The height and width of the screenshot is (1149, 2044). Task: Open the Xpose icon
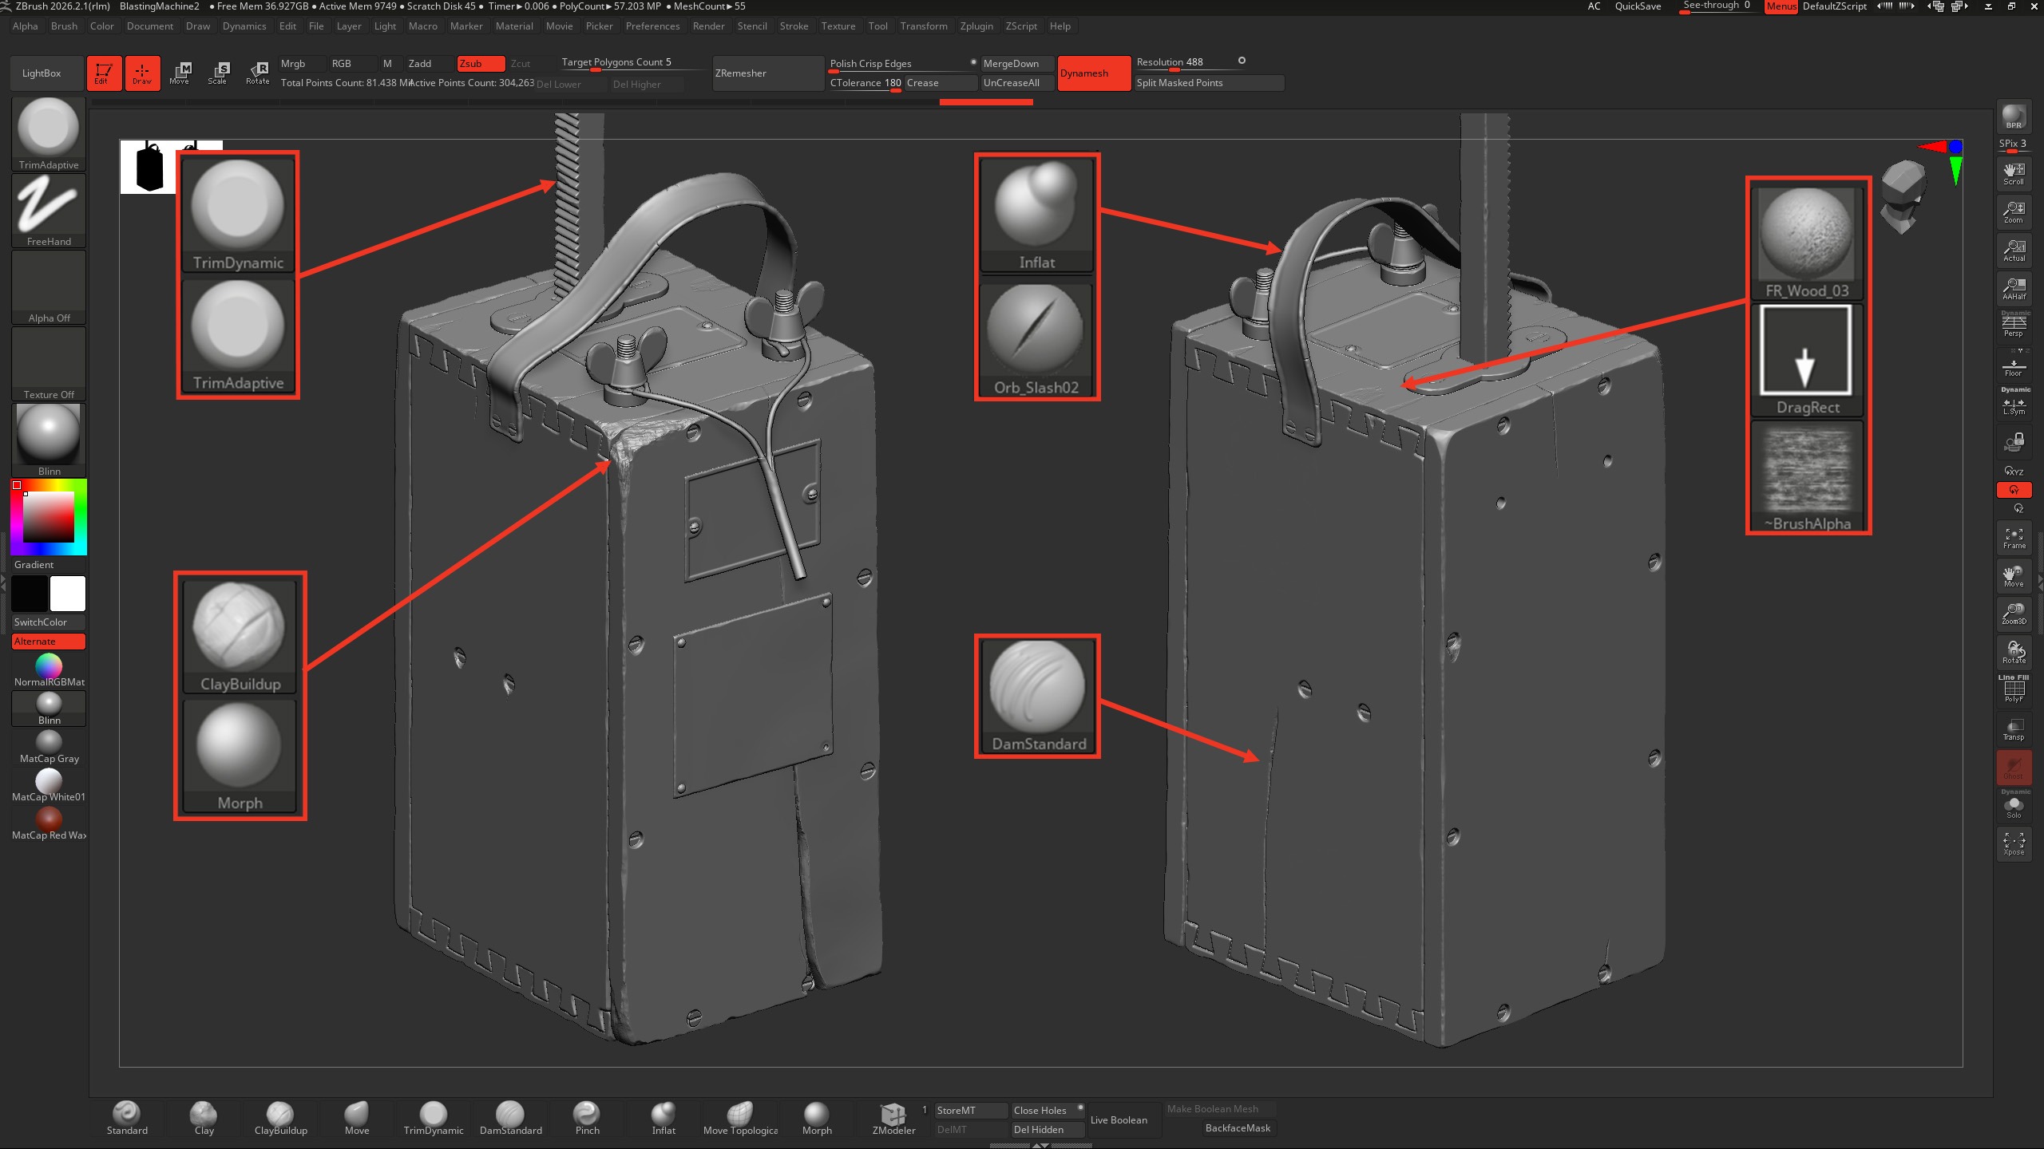(x=2014, y=844)
